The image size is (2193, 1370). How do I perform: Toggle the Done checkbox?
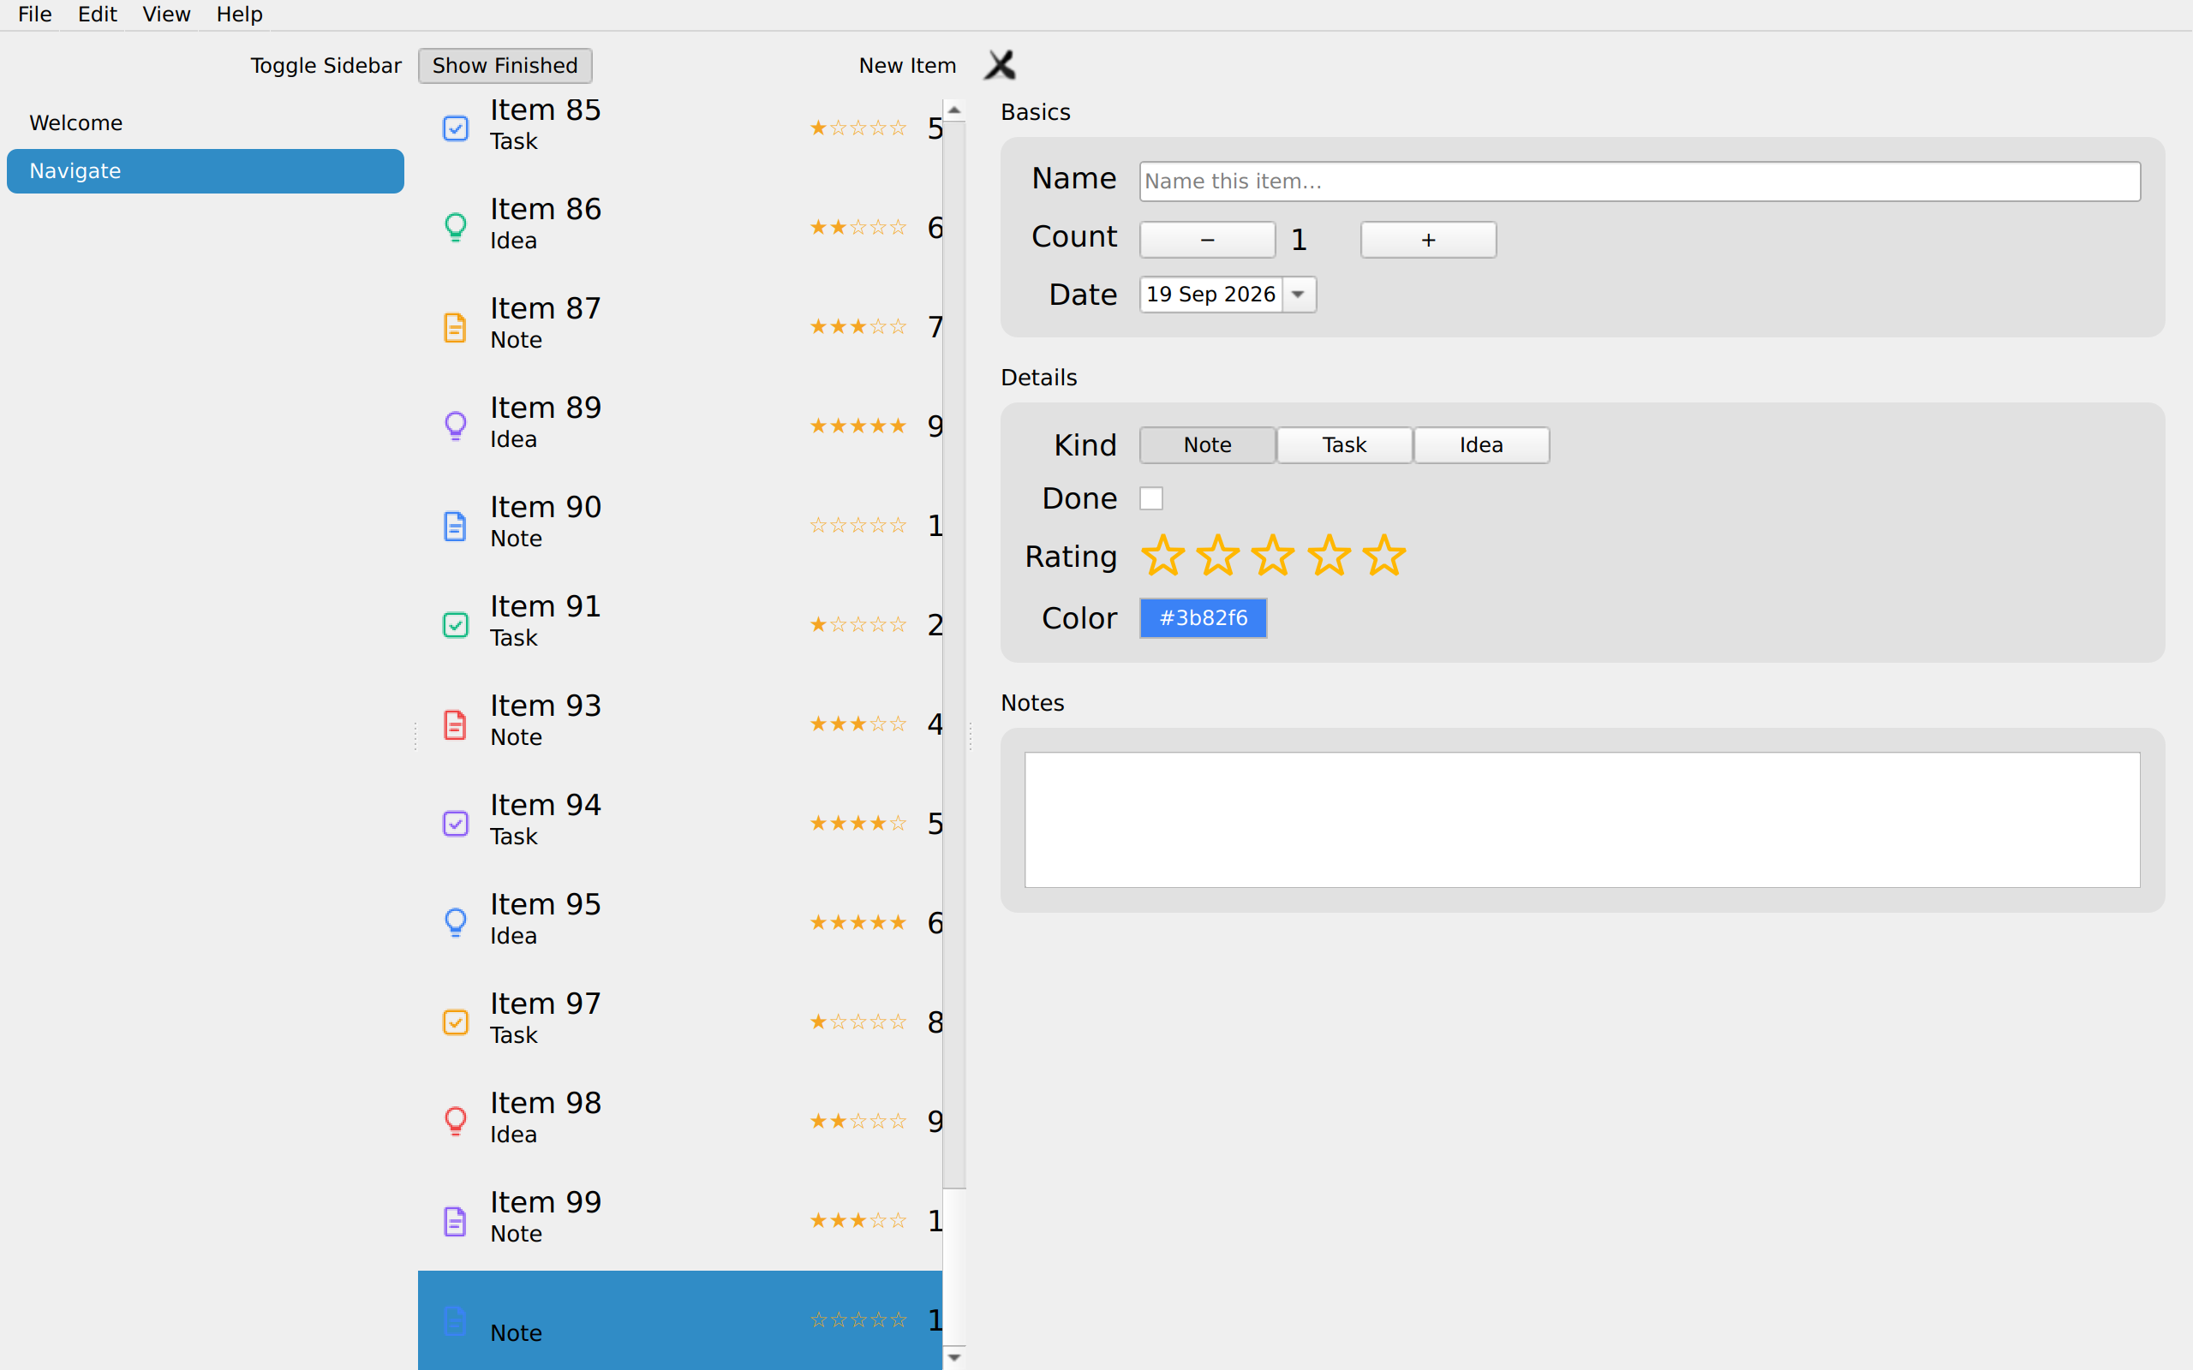(x=1150, y=498)
